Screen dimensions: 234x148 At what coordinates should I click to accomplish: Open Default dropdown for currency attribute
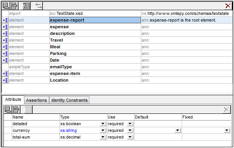pos(177,130)
